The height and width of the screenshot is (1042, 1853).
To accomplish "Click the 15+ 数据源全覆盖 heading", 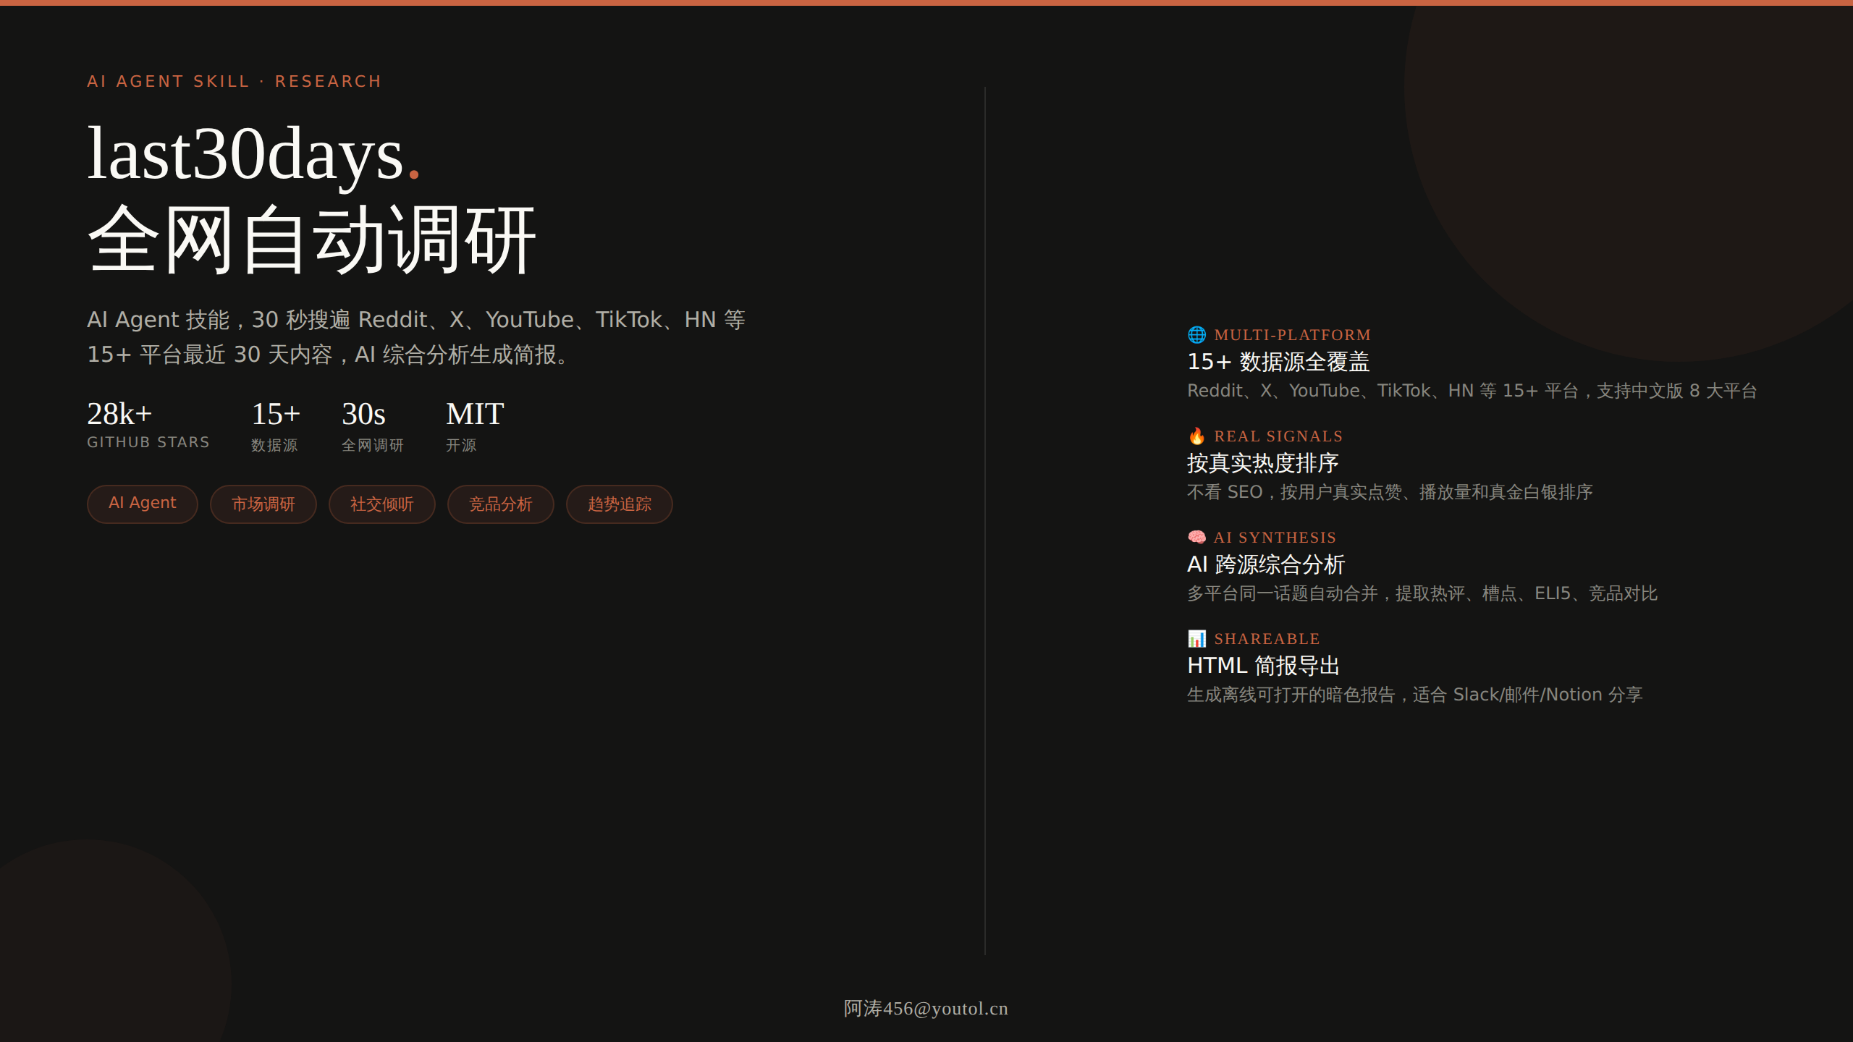I will click(1278, 362).
